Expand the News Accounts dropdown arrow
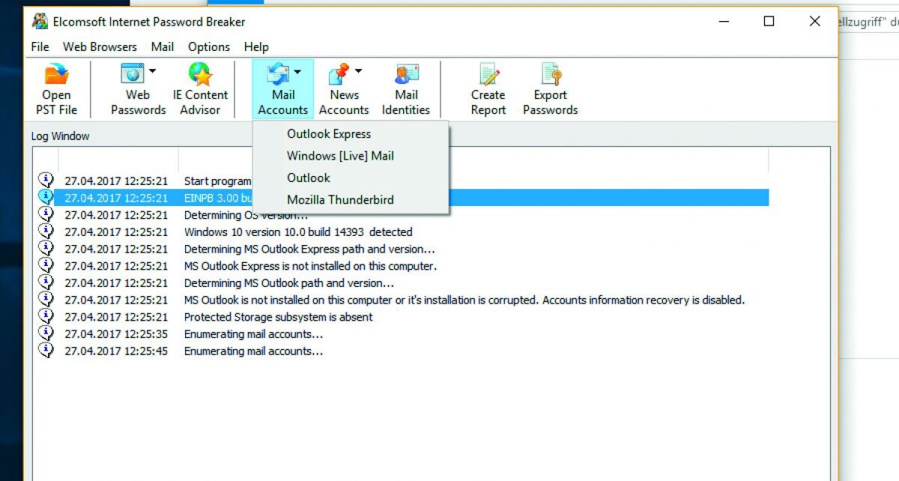This screenshot has width=899, height=481. click(x=358, y=71)
